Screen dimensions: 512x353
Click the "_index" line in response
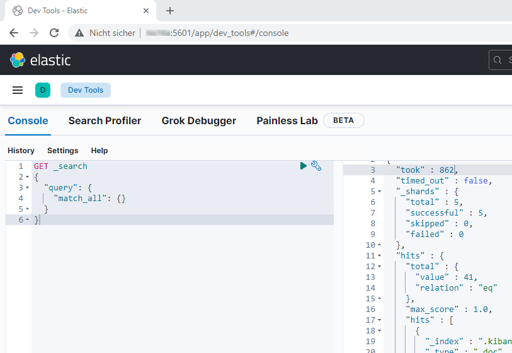click(469, 342)
